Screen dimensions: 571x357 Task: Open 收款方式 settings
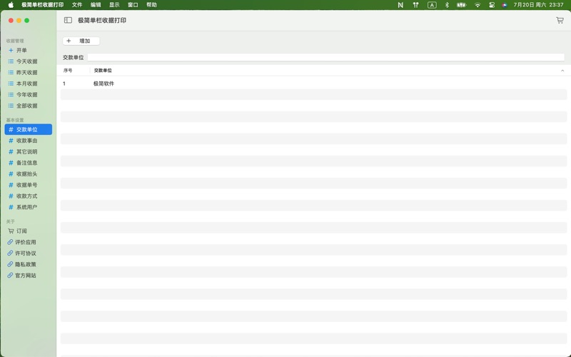pyautogui.click(x=29, y=196)
